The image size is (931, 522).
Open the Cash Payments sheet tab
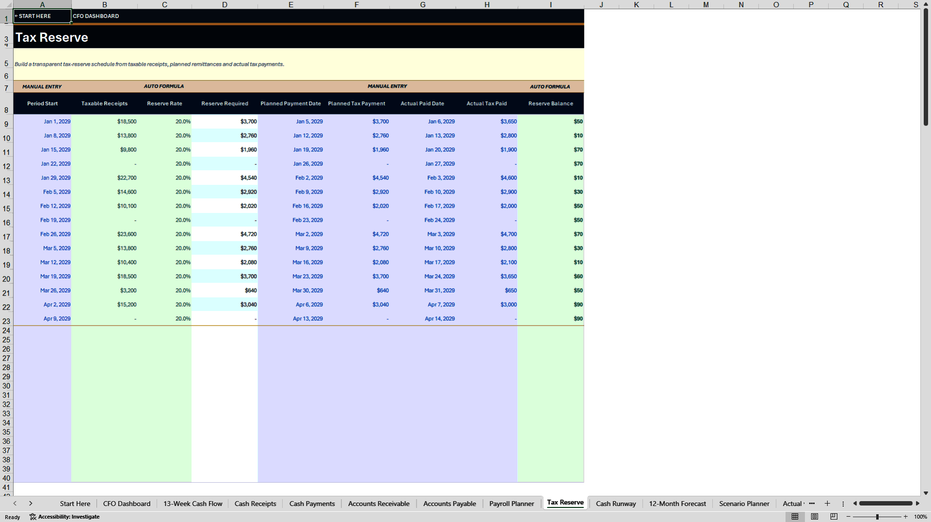tap(312, 504)
